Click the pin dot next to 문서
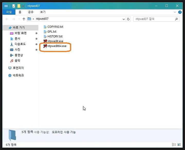This screenshot has width=185, height=150. (36, 39)
